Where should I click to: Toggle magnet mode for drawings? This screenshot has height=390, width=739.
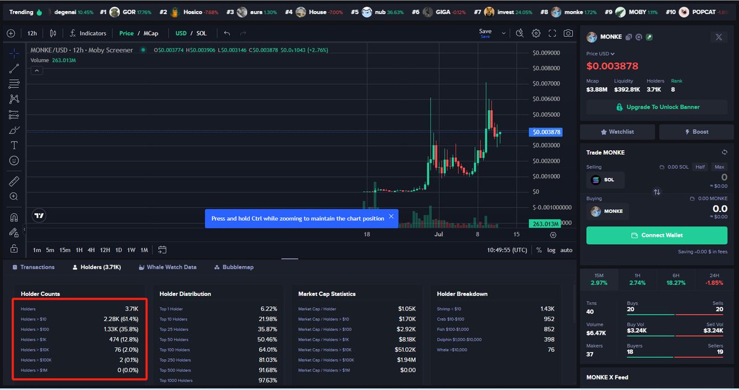click(14, 217)
